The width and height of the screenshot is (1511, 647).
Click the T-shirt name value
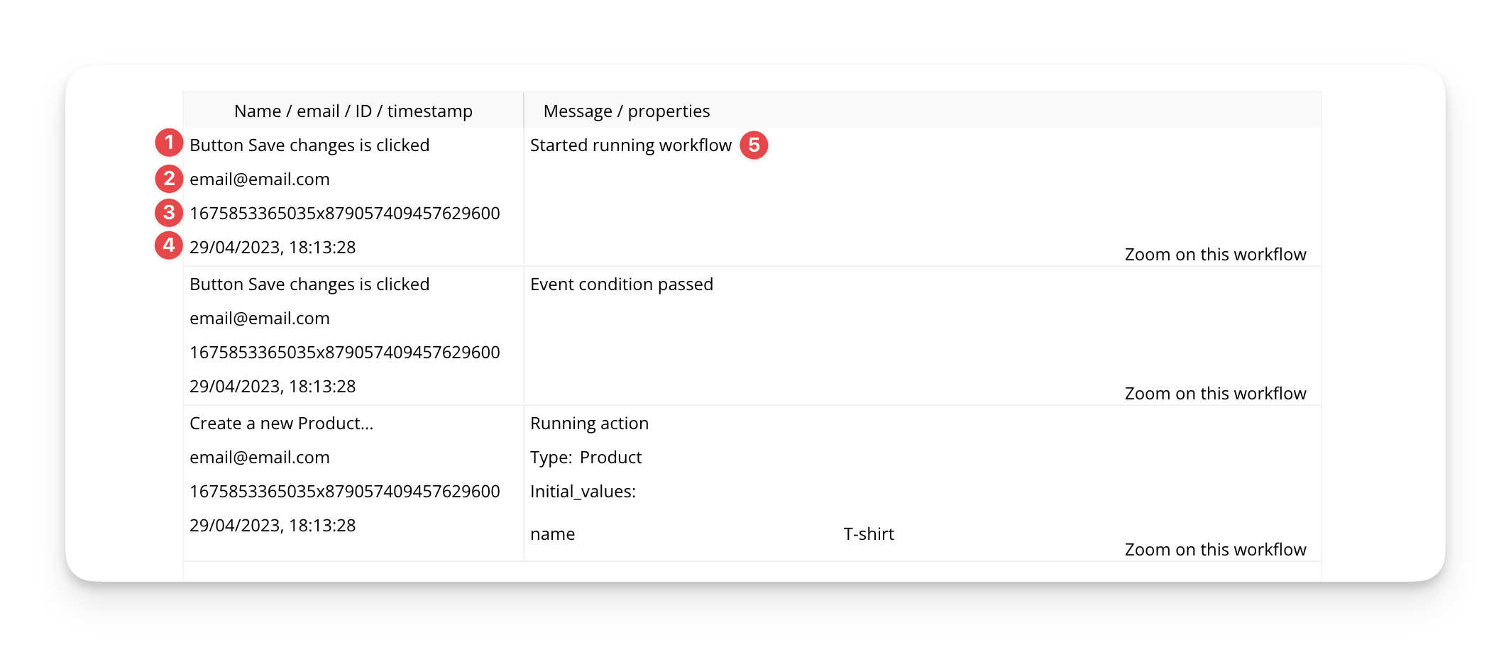point(868,534)
